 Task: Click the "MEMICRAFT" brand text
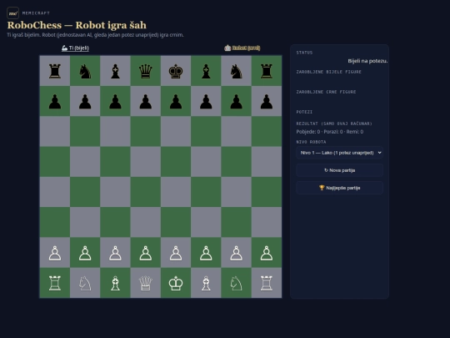36,13
